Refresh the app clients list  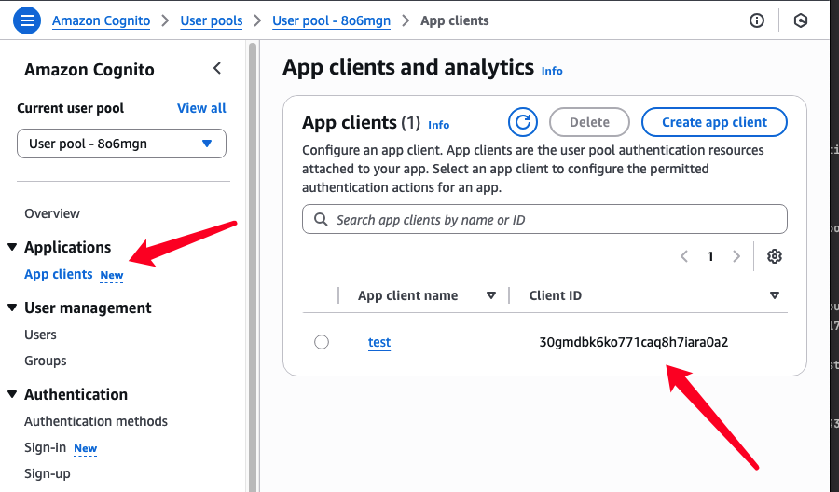[523, 122]
